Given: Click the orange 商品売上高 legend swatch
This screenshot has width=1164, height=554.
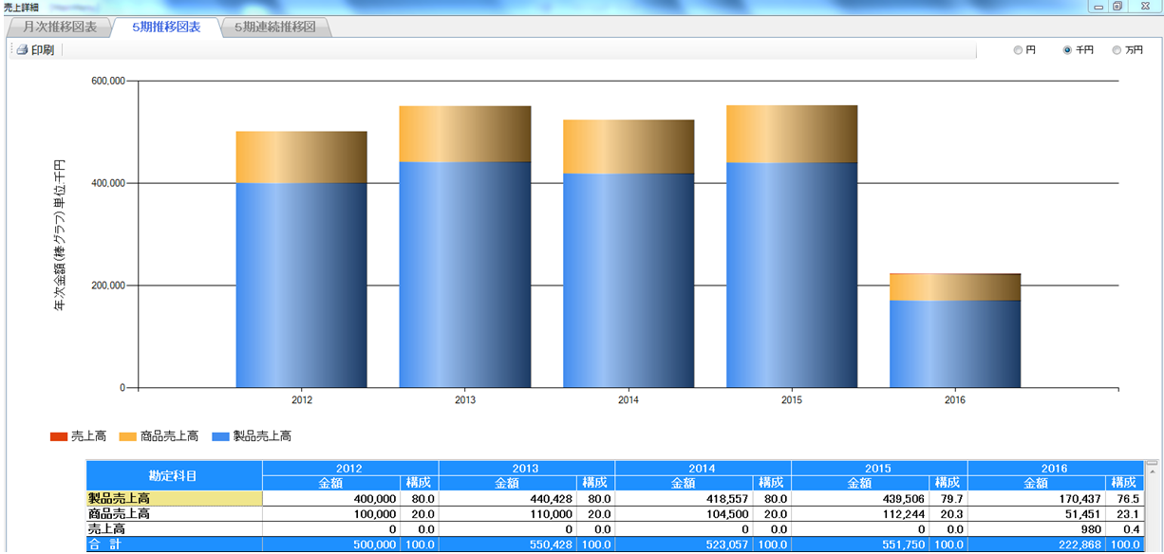Looking at the screenshot, I should click(127, 437).
